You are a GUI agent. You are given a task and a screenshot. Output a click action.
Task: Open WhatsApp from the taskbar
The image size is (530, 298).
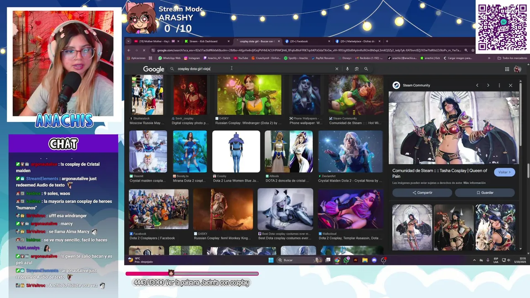pos(346,260)
